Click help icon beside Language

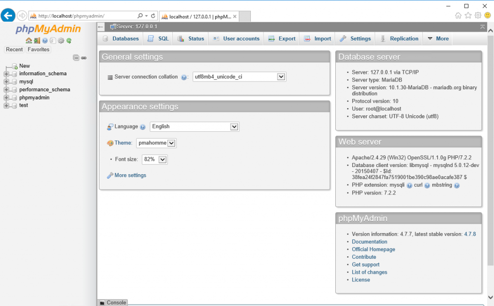coord(143,127)
